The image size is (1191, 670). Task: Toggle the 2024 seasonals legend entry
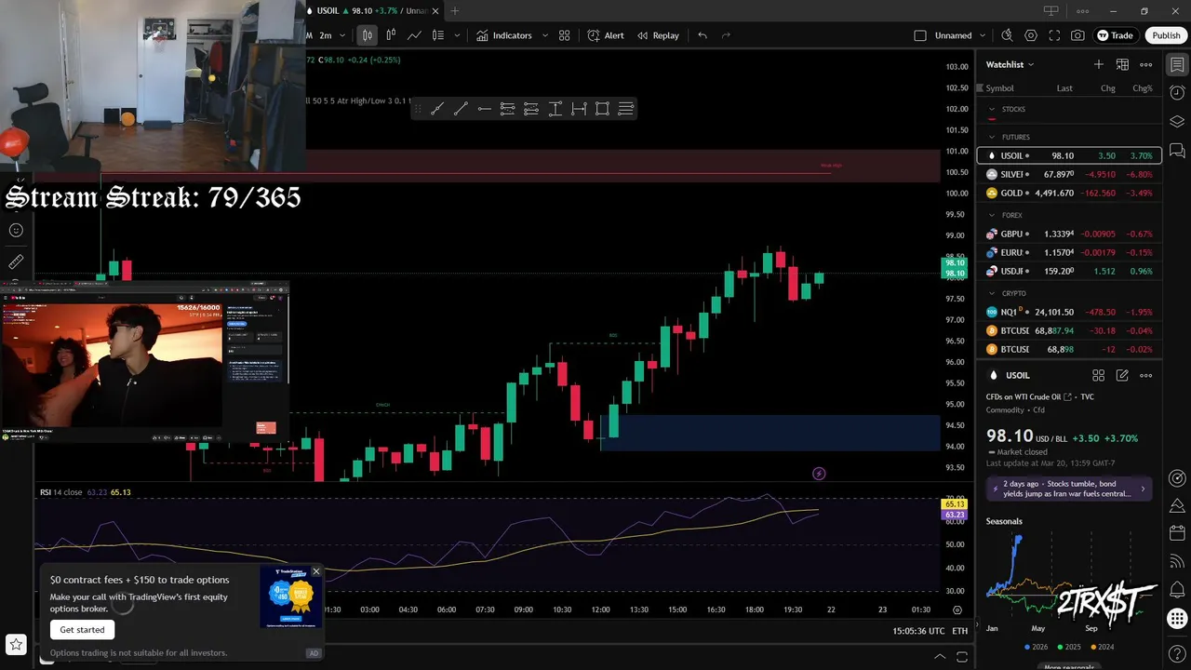1104,647
